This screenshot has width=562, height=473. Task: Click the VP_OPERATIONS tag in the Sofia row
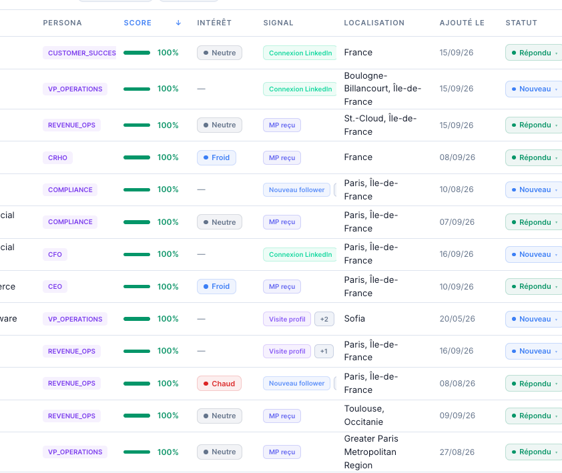tap(75, 319)
